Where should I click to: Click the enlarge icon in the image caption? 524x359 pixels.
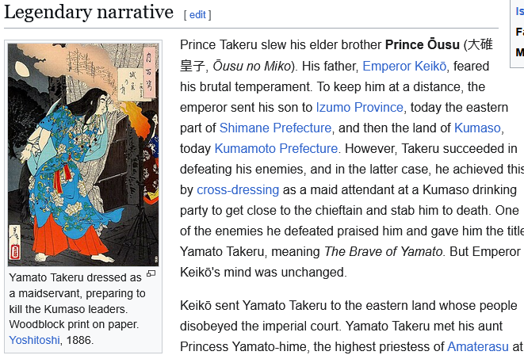click(151, 273)
